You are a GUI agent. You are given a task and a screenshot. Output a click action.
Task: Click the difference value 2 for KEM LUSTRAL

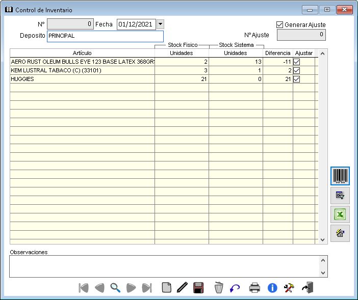click(278, 70)
